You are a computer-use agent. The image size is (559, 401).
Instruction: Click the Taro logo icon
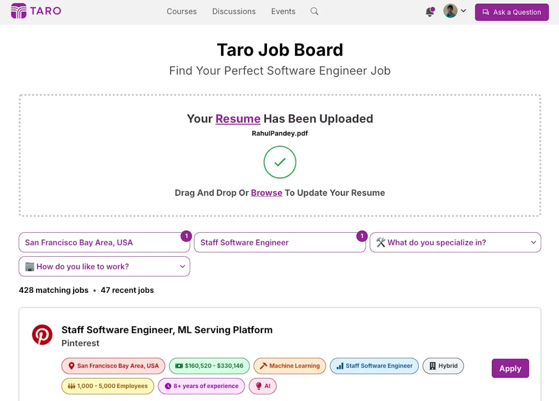[x=19, y=11]
